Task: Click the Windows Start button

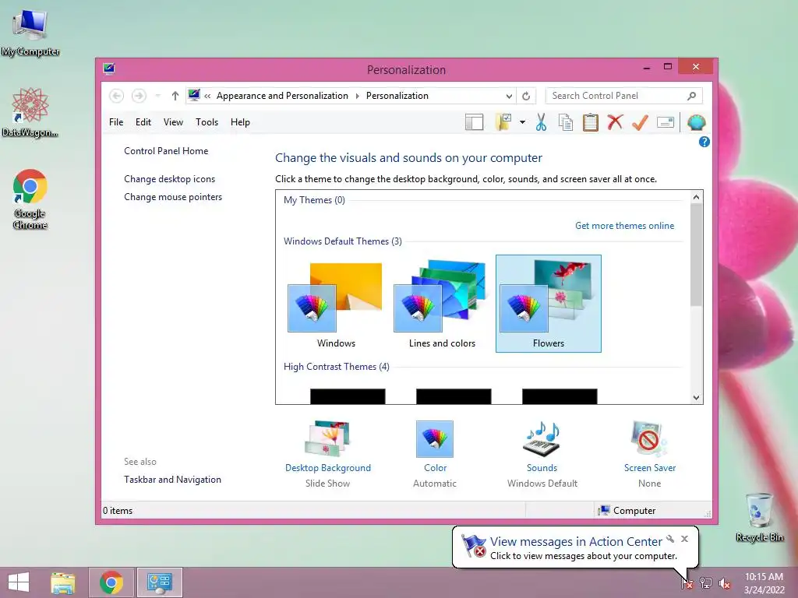Action: (19, 582)
